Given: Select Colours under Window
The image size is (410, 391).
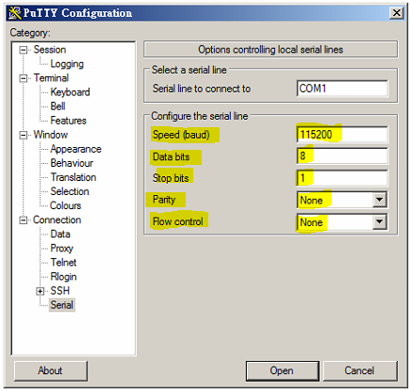Looking at the screenshot, I should 66,205.
